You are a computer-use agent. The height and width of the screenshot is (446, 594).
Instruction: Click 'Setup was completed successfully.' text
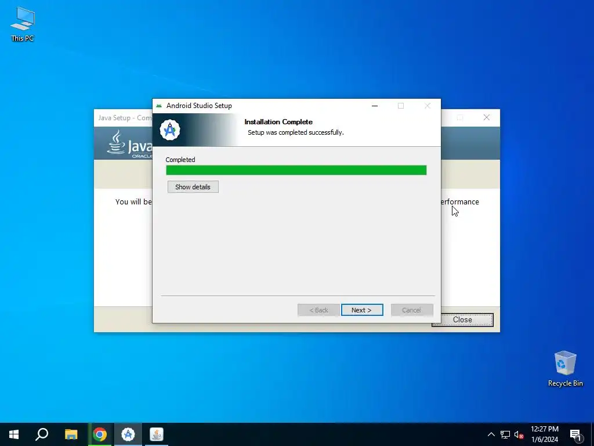pyautogui.click(x=295, y=132)
